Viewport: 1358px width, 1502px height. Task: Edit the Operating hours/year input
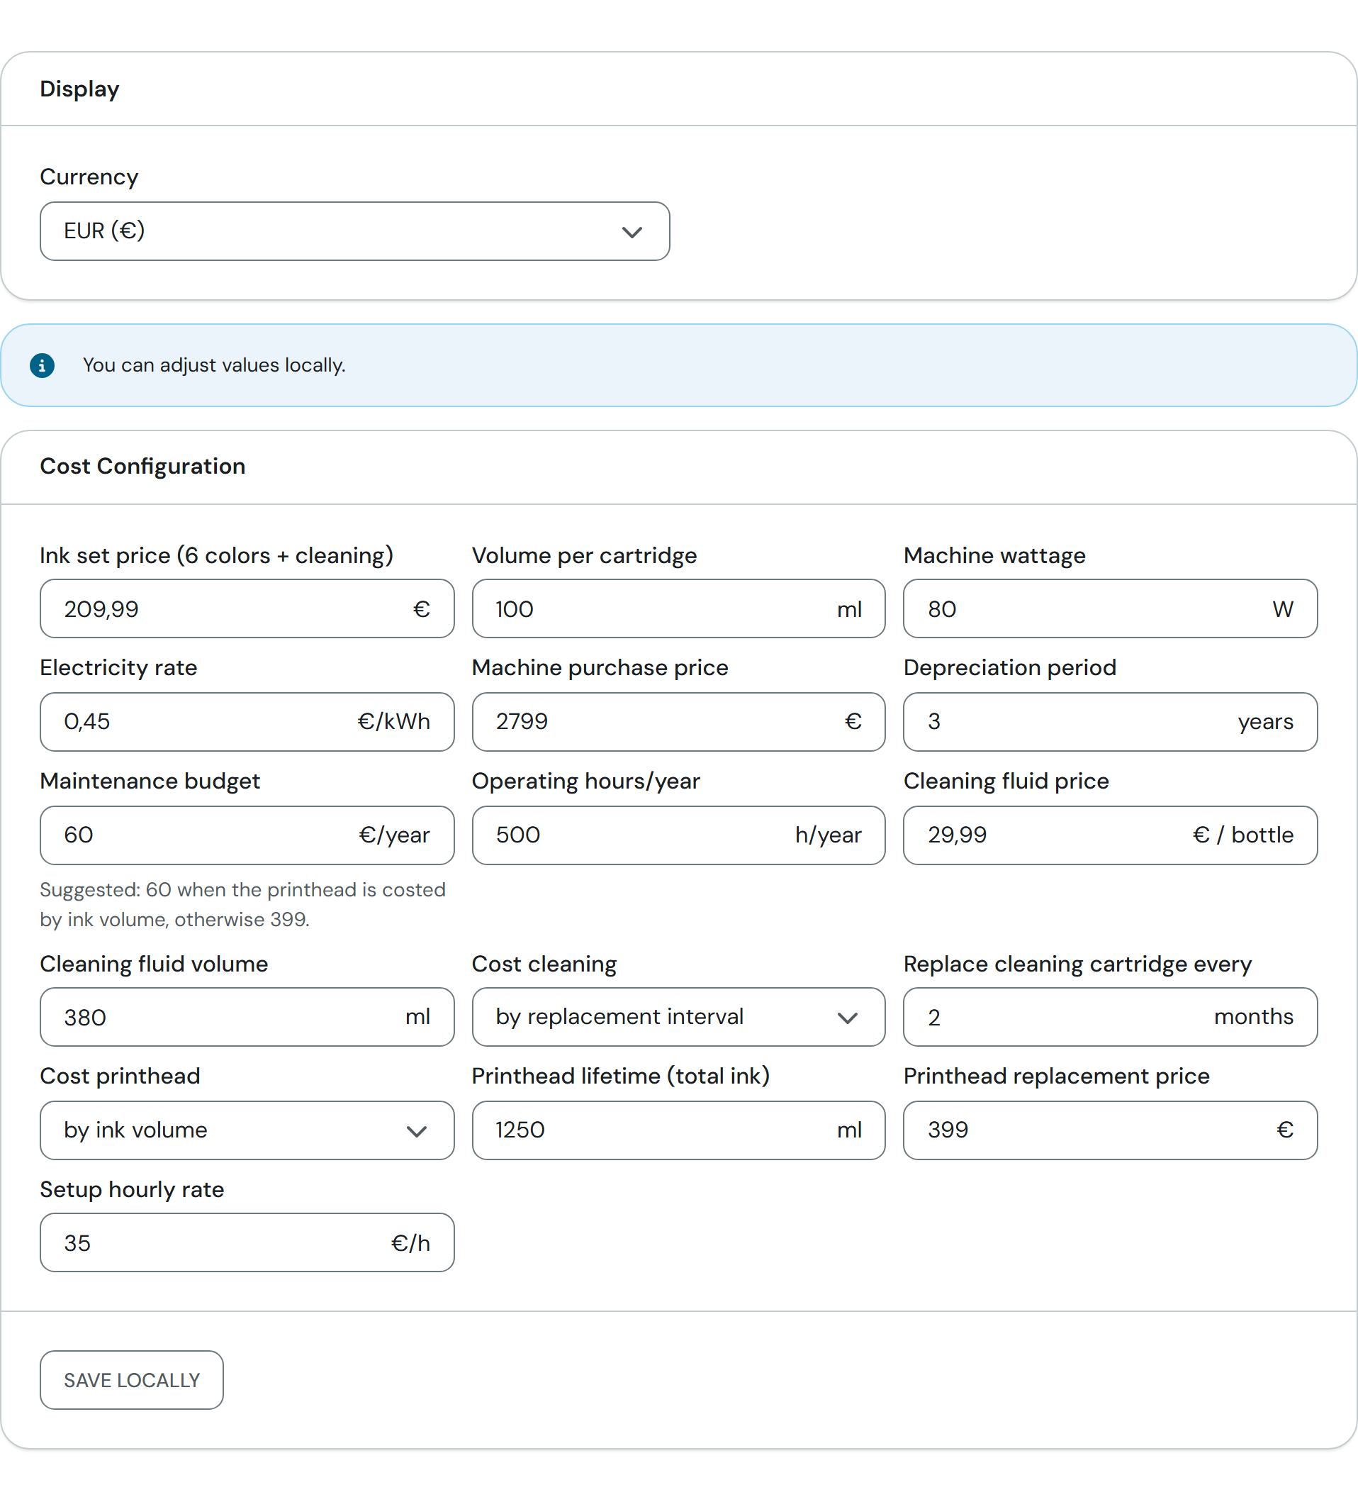(x=678, y=835)
